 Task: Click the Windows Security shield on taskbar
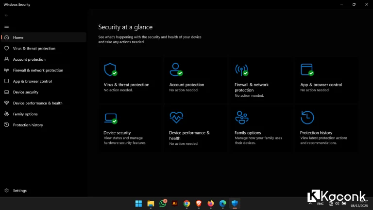pyautogui.click(x=235, y=203)
